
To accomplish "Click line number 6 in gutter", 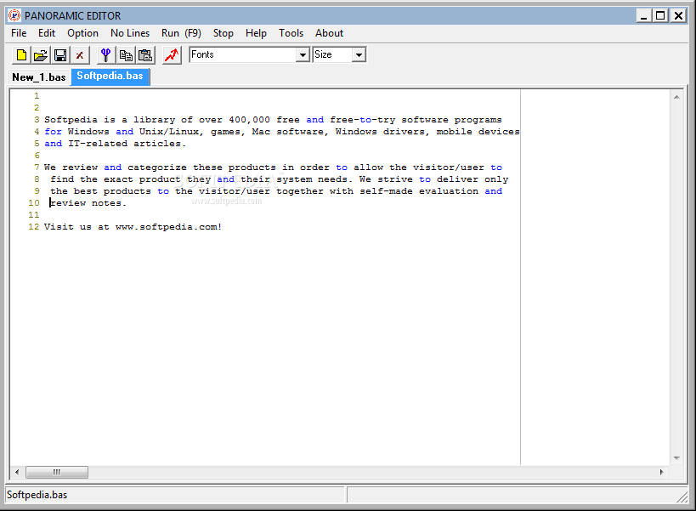I will (37, 156).
